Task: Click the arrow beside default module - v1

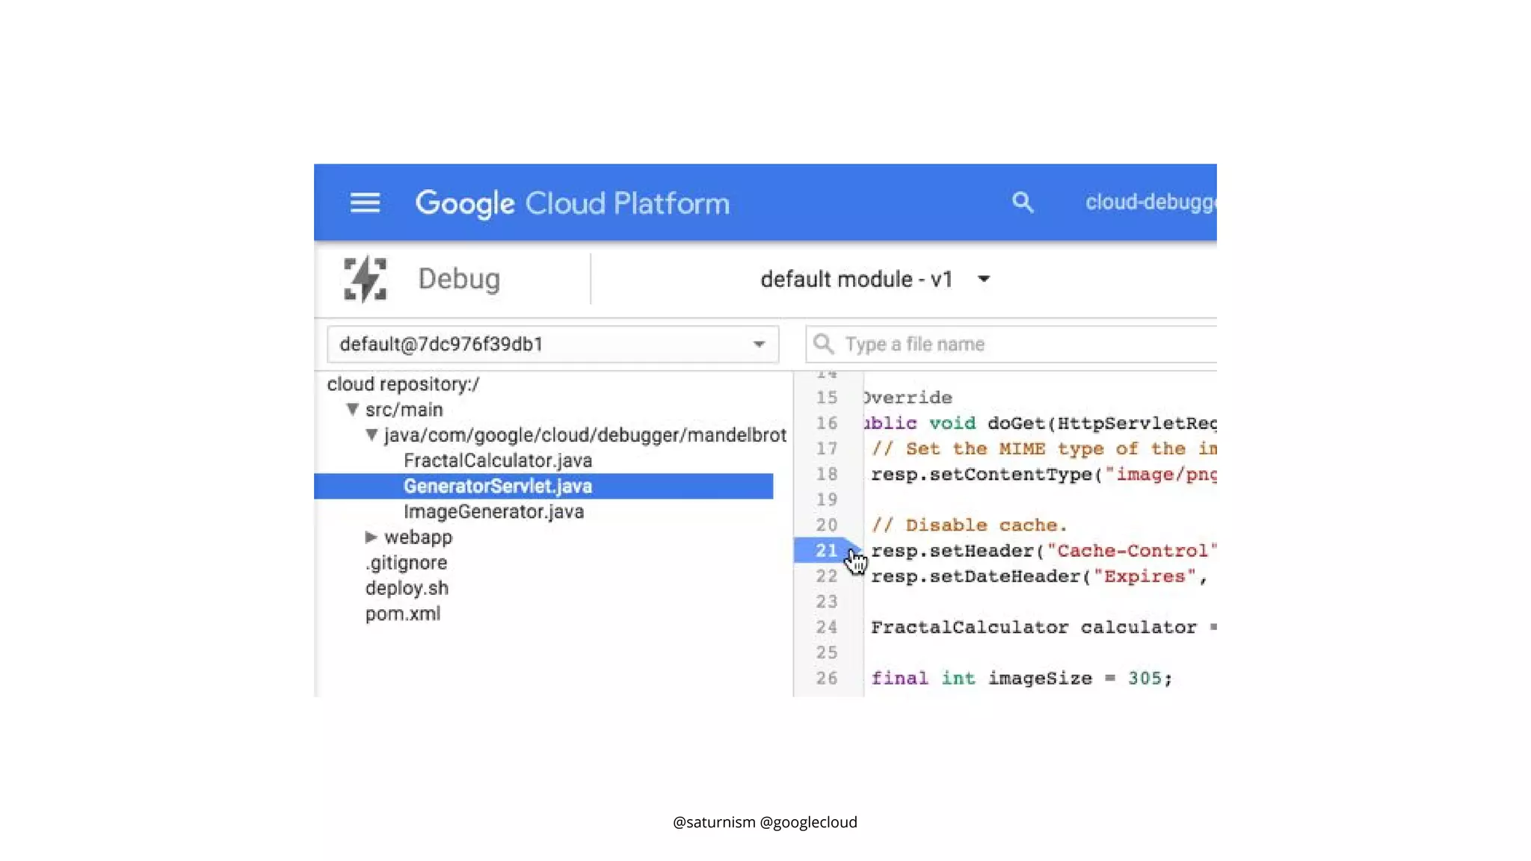Action: tap(984, 280)
